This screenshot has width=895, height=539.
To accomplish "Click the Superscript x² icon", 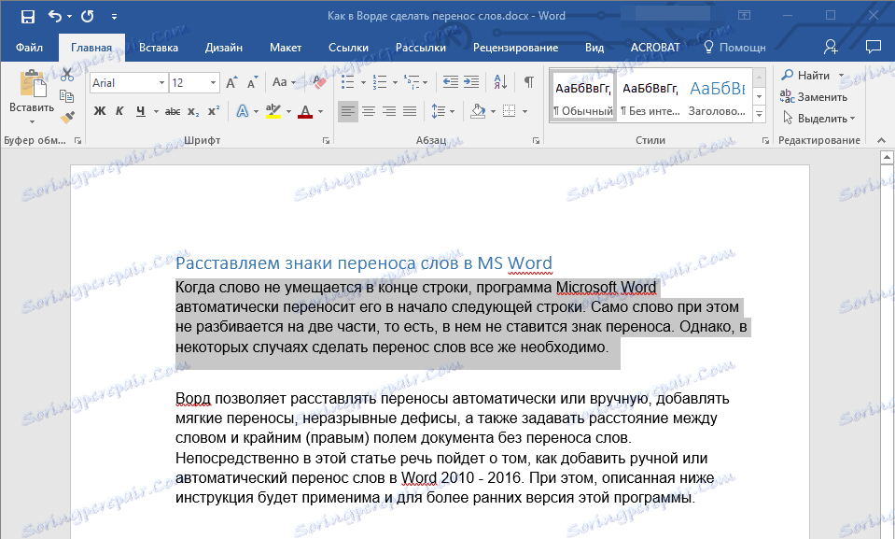I will [214, 112].
